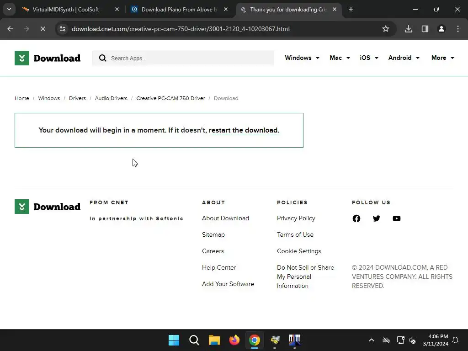Viewport: 468px width, 351px height.
Task: Launch Firefox from taskbar
Action: pyautogui.click(x=234, y=340)
